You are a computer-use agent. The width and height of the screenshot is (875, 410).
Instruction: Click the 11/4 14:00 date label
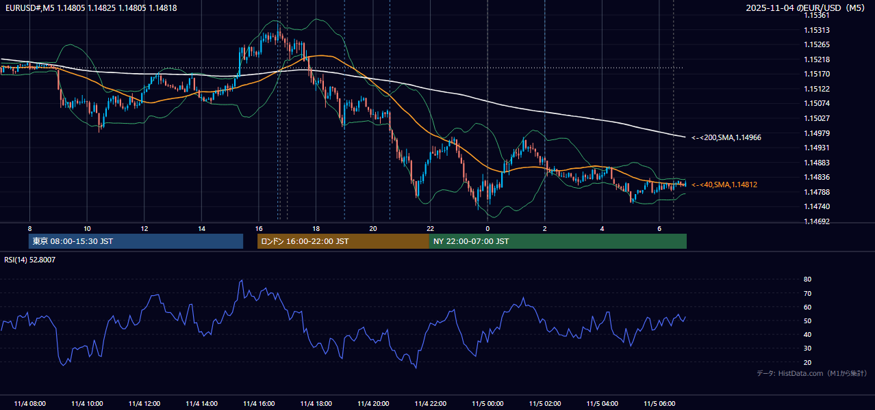(x=201, y=404)
